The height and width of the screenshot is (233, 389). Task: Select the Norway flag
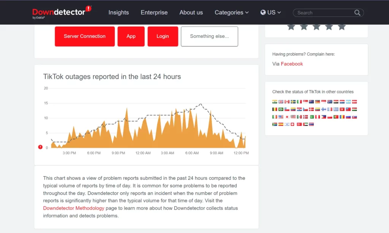tap(305, 117)
